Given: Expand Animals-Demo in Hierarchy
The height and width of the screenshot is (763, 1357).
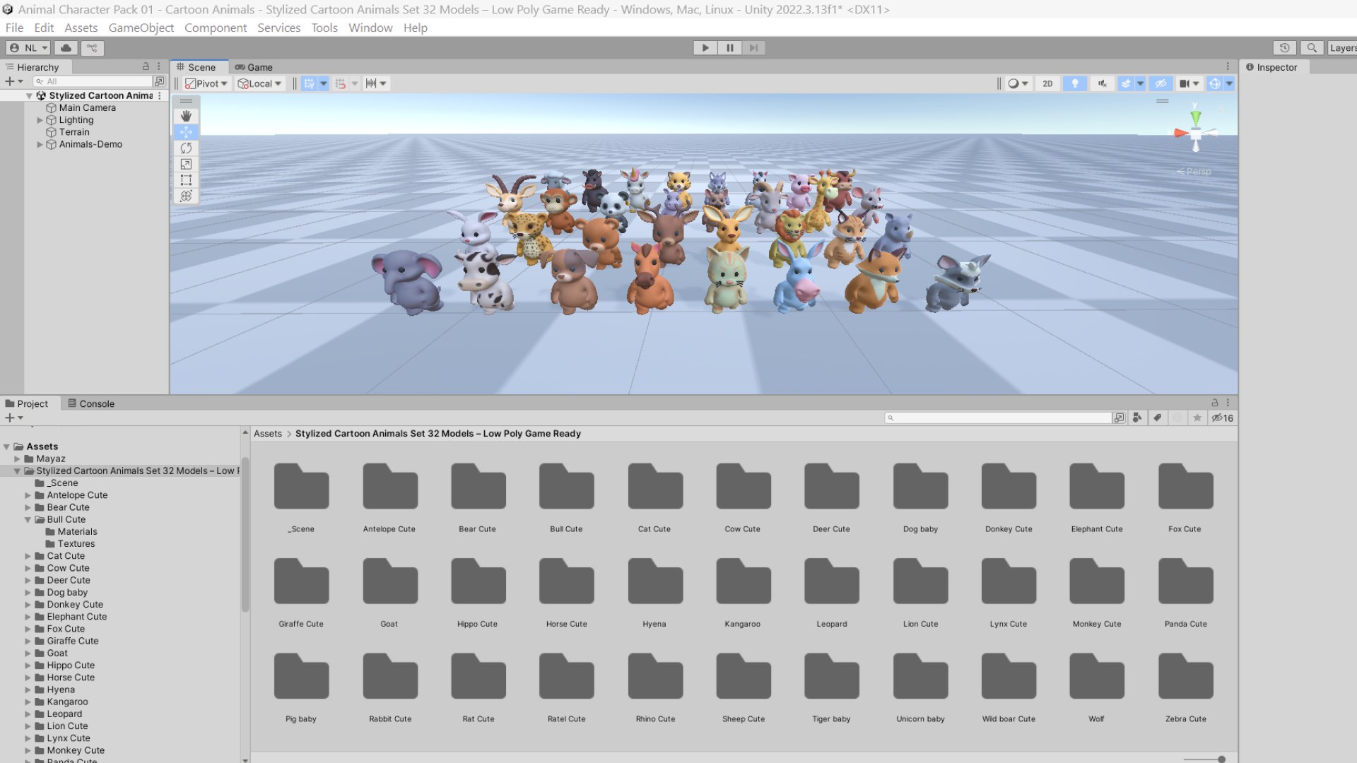Looking at the screenshot, I should [40, 144].
